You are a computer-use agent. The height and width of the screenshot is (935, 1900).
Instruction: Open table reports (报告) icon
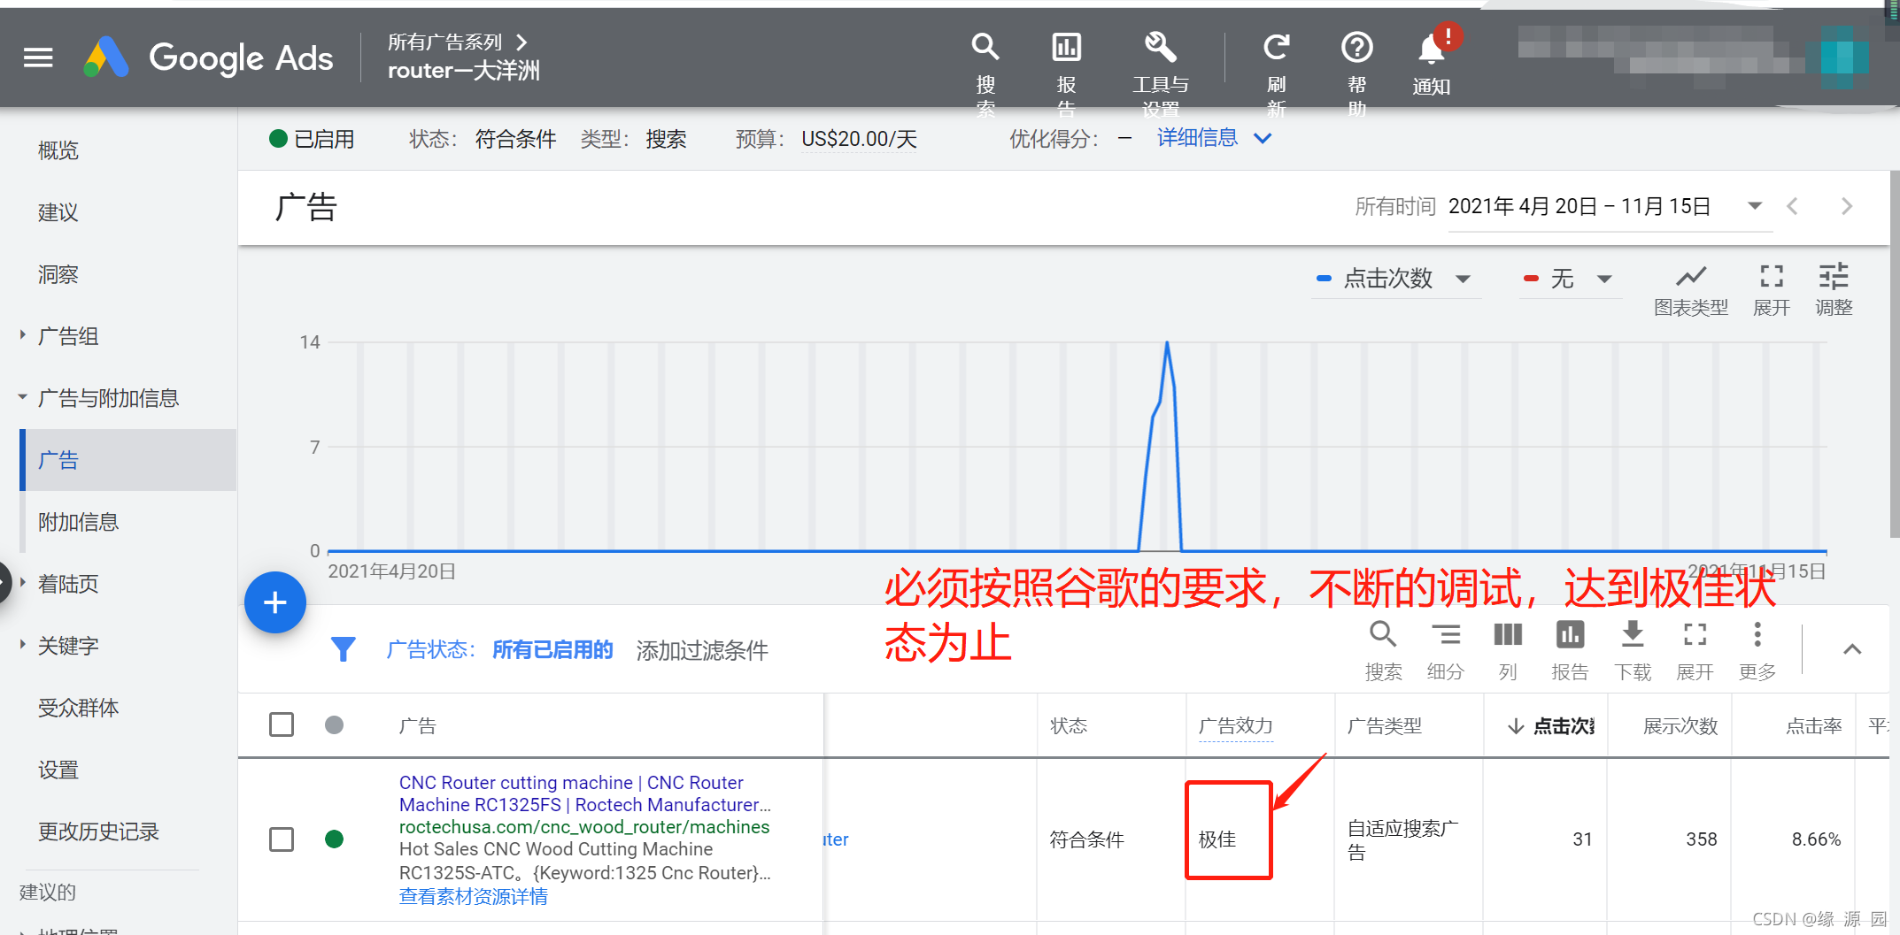pyautogui.click(x=1570, y=634)
